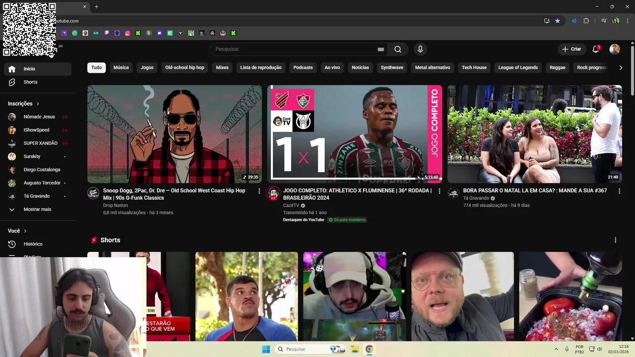Viewport: 635px width, 357px height.
Task: Open Histórico in the sidebar
Action: pyautogui.click(x=38, y=244)
